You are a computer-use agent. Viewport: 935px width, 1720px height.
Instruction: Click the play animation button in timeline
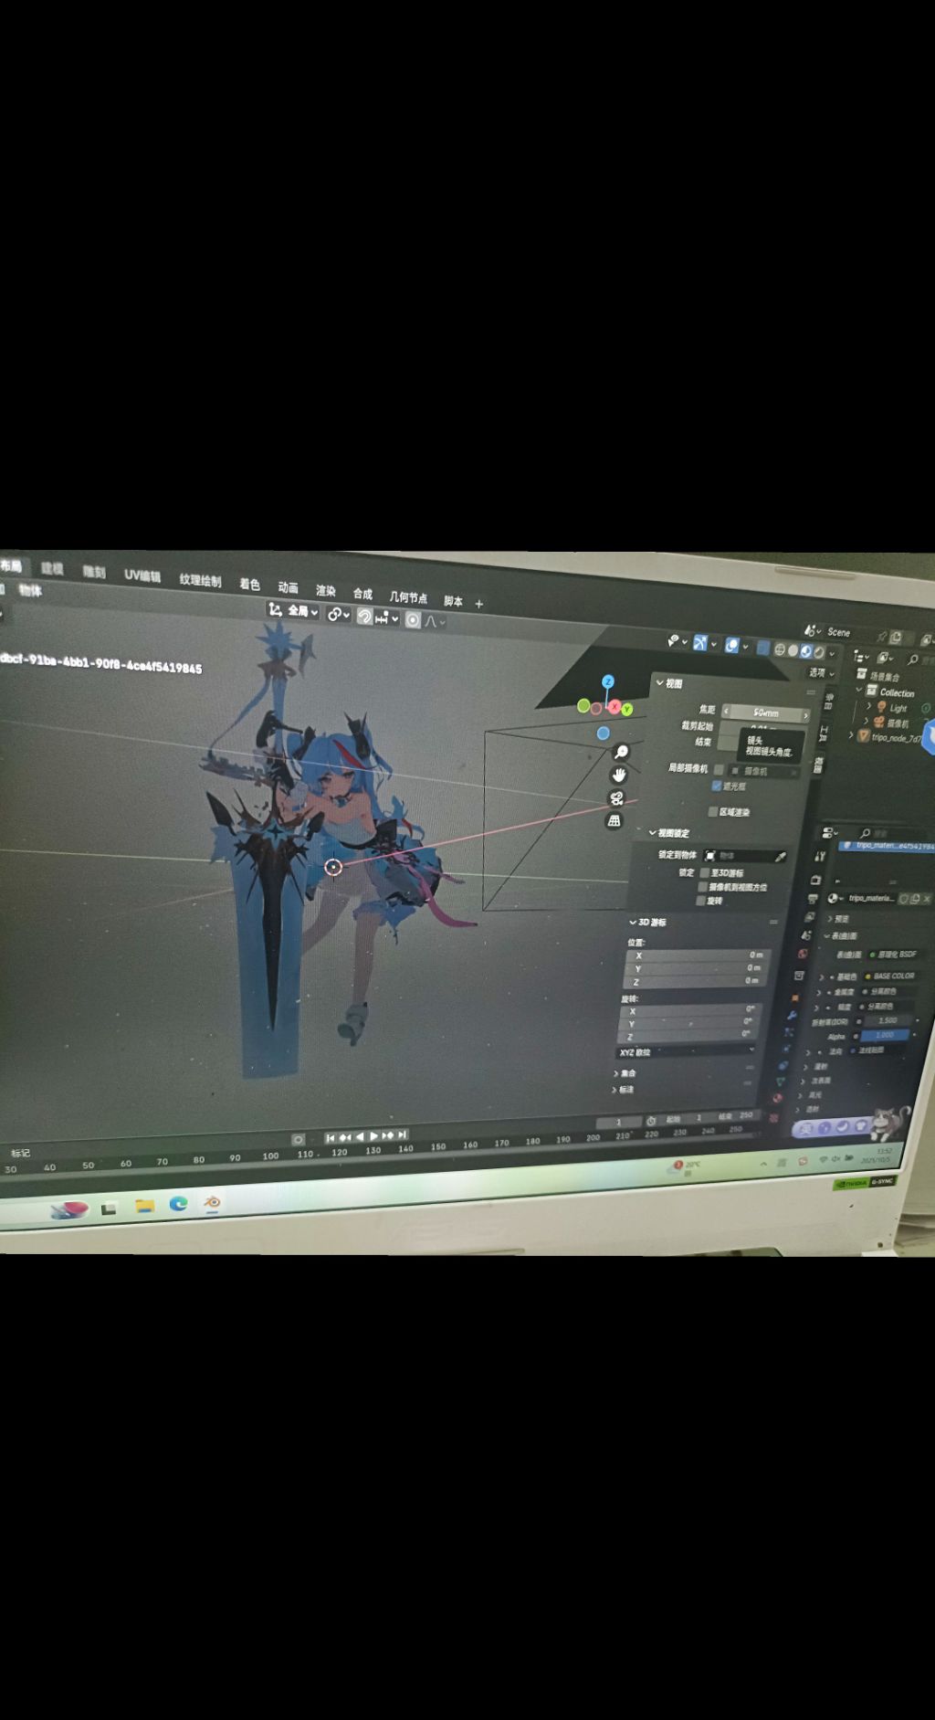(373, 1135)
